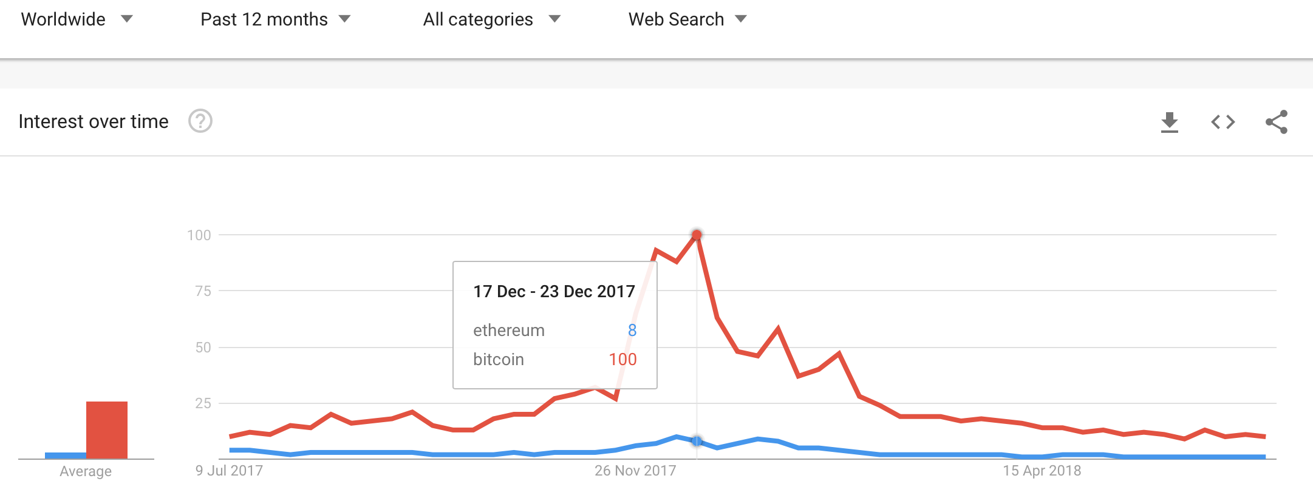Click the red bitcoin average bar

(107, 430)
